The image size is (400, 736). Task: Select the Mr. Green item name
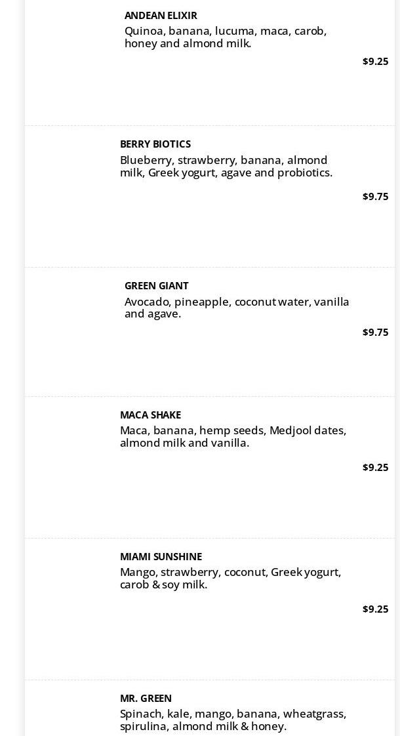pyautogui.click(x=146, y=699)
